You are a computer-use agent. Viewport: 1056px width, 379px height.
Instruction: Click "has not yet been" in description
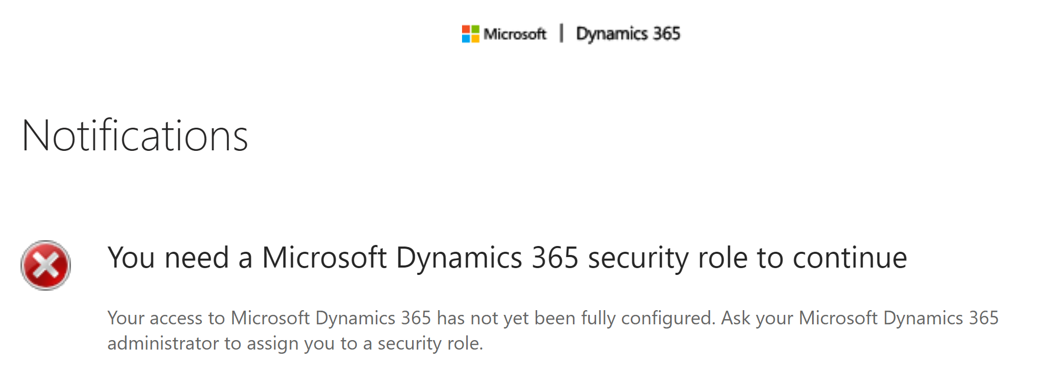pos(506,318)
